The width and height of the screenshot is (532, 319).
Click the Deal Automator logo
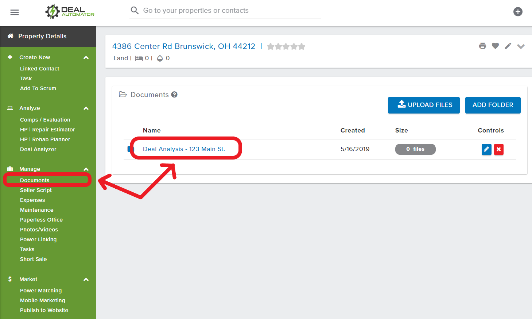coord(70,12)
